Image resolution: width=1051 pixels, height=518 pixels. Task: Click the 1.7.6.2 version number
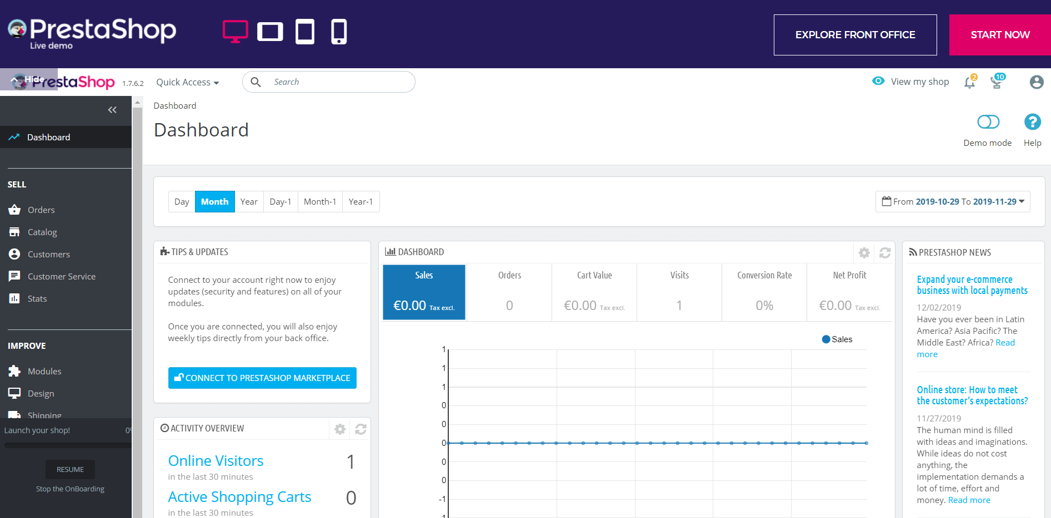pyautogui.click(x=133, y=84)
